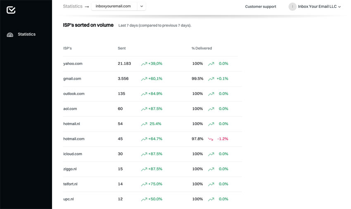Expand the Inbox Your Email LLC account menu
Viewport: 351px width, 209px height.
339,7
